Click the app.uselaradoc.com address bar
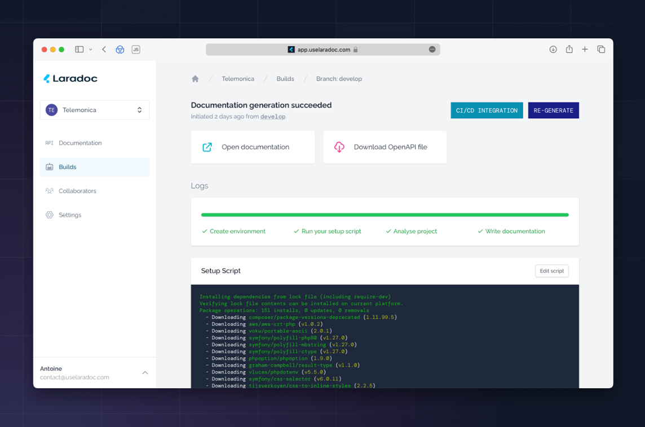This screenshot has width=645, height=427. click(323, 50)
